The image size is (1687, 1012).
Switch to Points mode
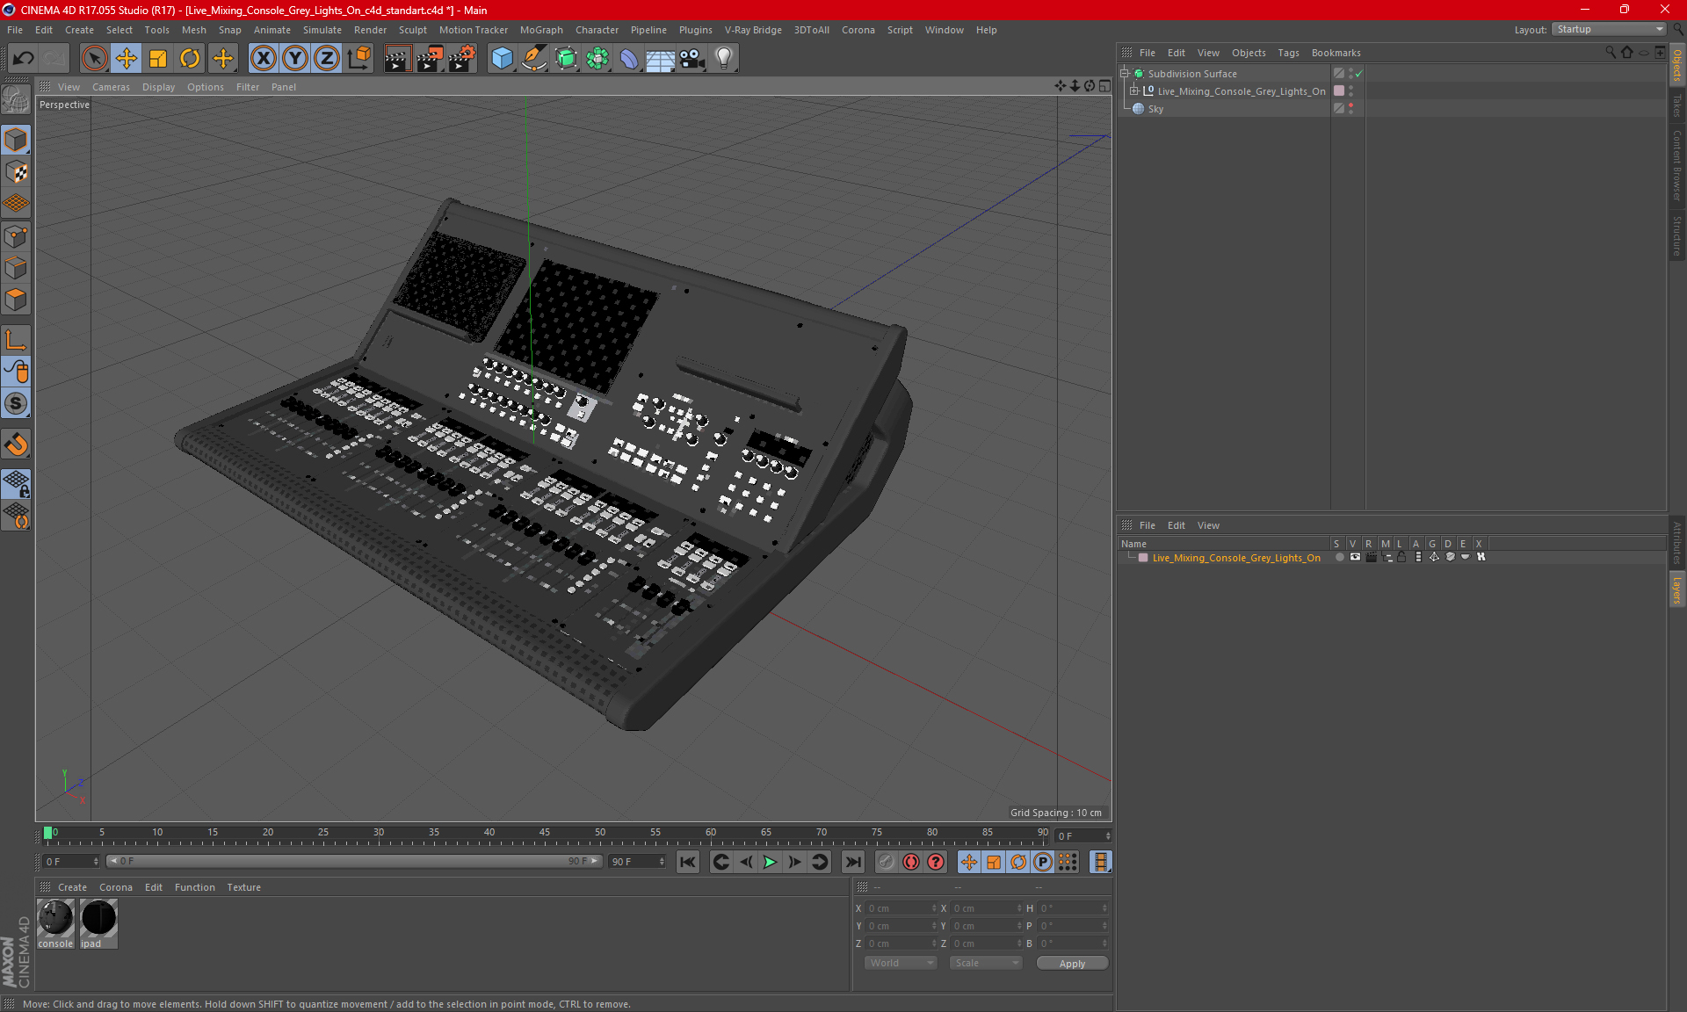(16, 236)
